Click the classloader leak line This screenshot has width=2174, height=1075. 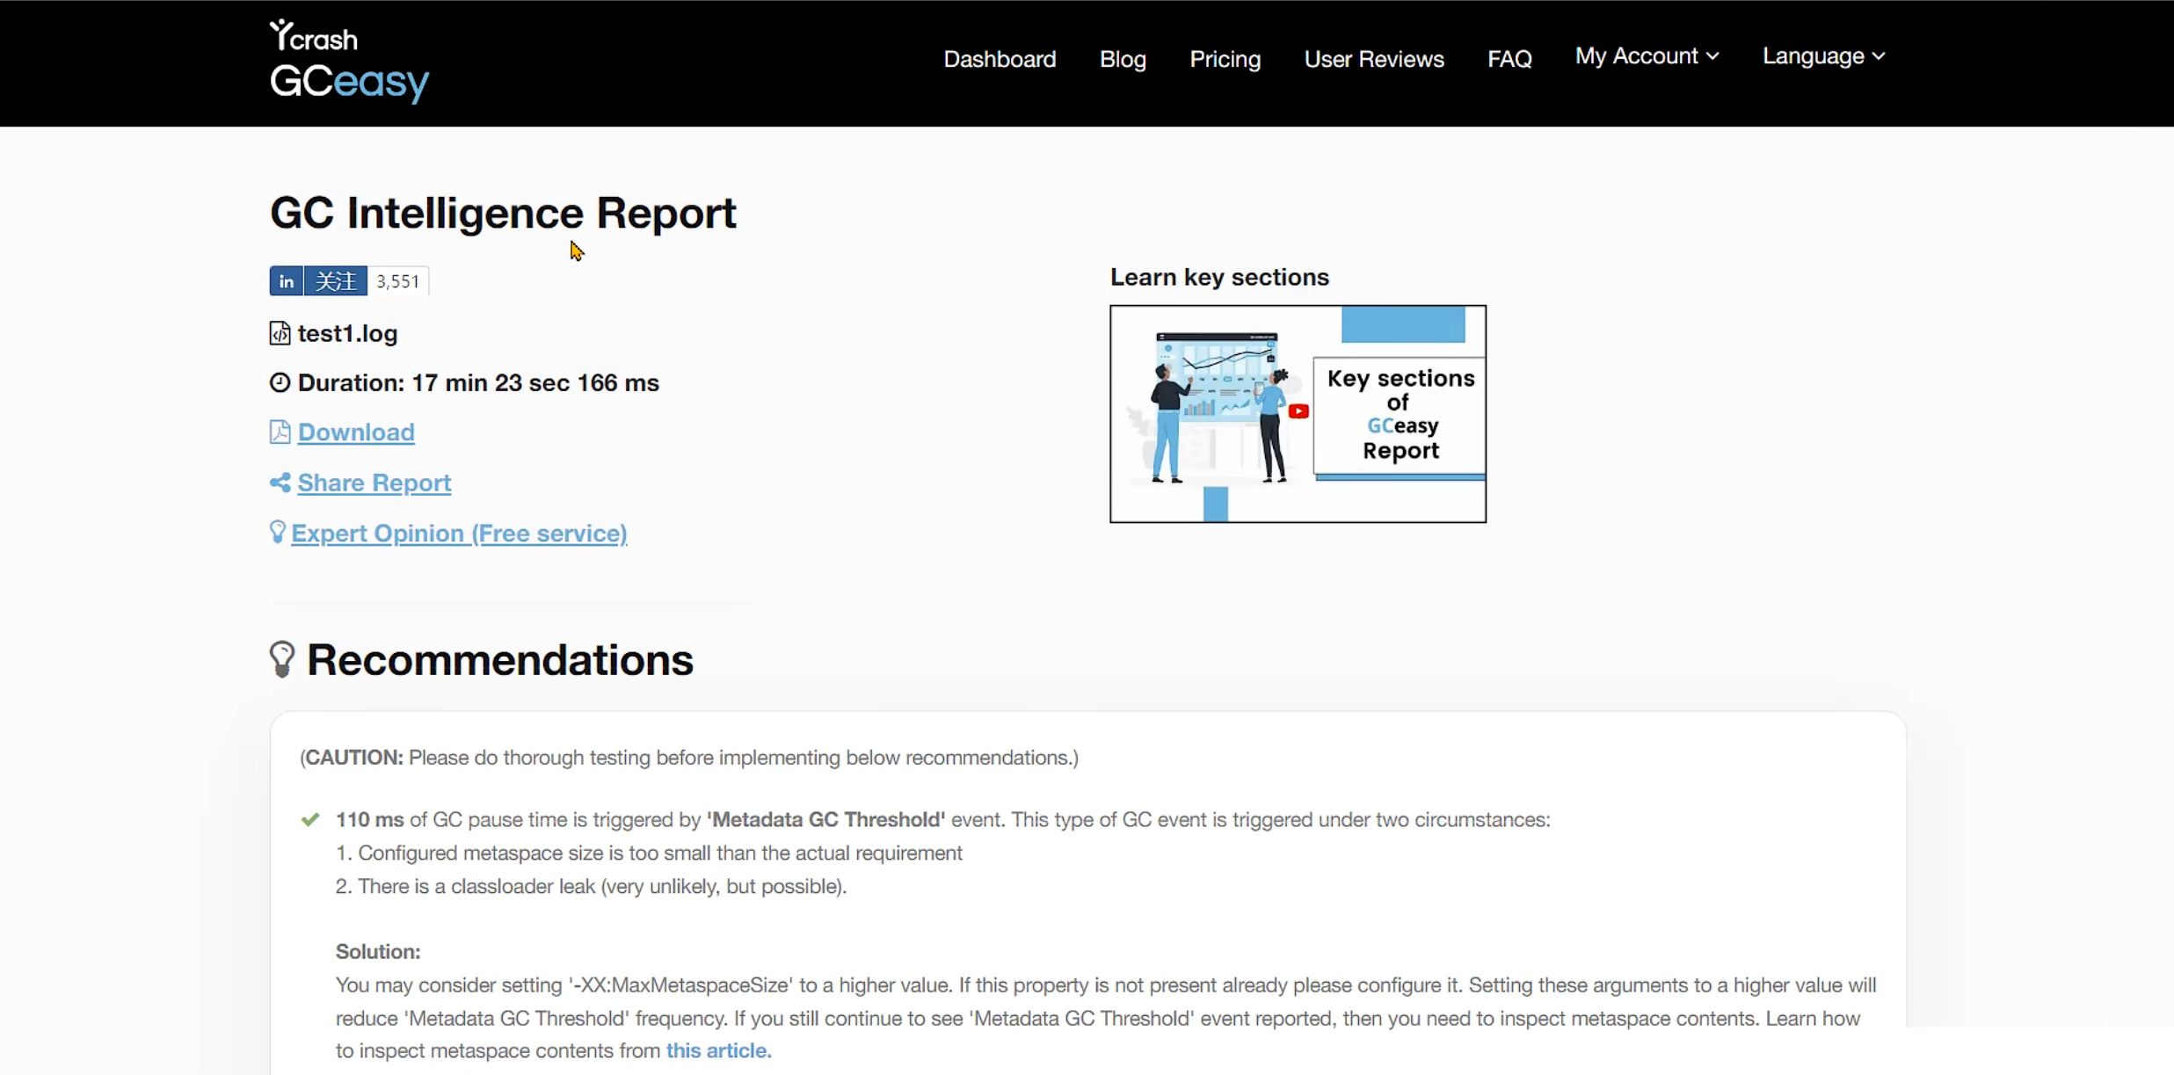(x=591, y=886)
